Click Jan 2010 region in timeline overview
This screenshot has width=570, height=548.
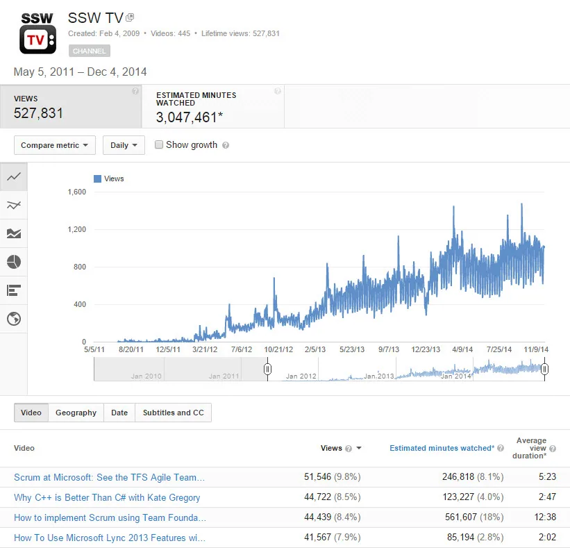coord(146,376)
